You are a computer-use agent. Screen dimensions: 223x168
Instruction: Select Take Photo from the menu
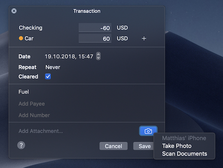(177, 146)
